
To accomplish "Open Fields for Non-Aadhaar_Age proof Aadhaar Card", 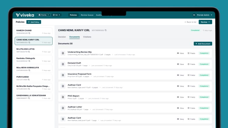I will (191, 86).
